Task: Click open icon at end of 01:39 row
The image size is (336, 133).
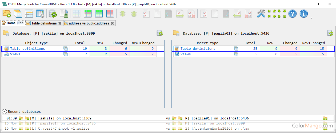Action: click(x=325, y=118)
